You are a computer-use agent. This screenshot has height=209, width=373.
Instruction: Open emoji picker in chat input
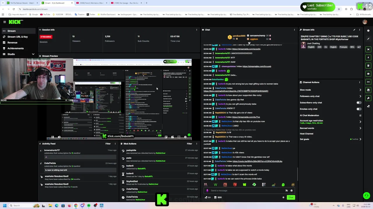(x=291, y=191)
